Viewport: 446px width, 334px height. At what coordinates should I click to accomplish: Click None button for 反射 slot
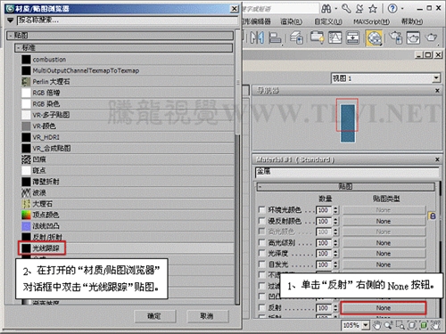[384, 308]
